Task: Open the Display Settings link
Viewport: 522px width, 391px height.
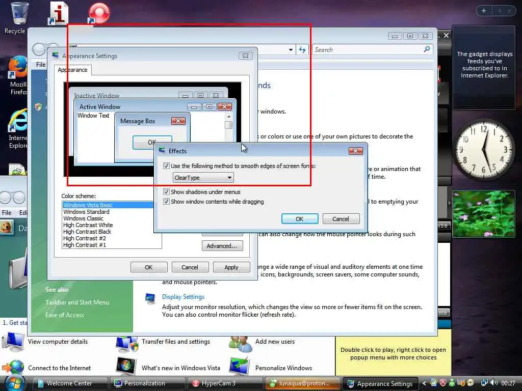Action: click(183, 297)
